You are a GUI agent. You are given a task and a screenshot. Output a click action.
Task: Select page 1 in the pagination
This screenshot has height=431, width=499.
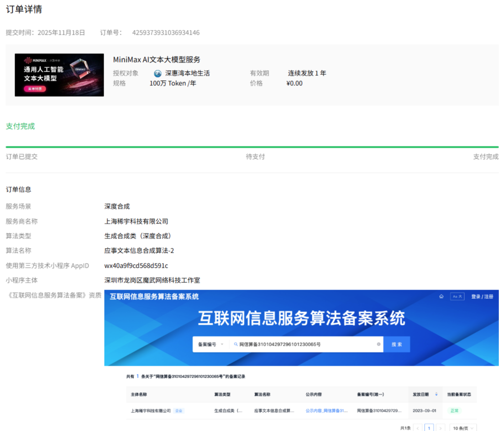click(429, 428)
